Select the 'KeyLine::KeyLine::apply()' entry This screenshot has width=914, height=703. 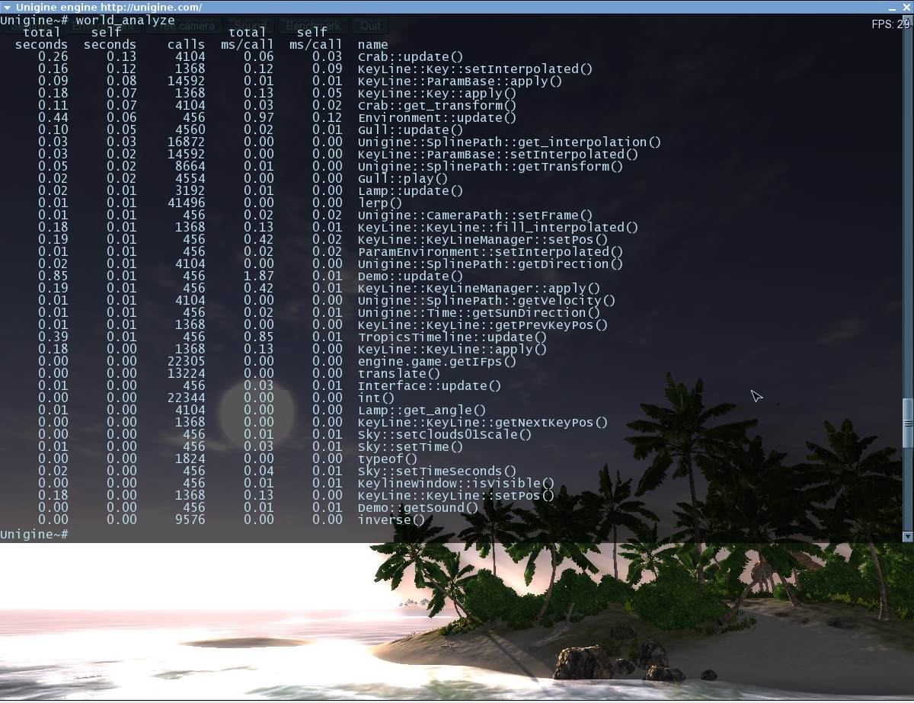pyautogui.click(x=452, y=350)
